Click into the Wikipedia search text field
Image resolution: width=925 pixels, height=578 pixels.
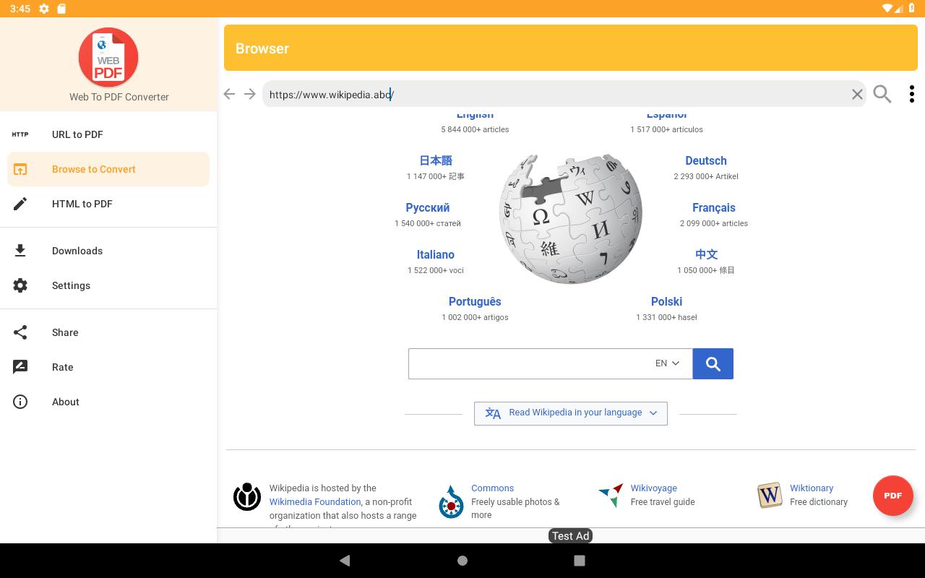pos(528,363)
